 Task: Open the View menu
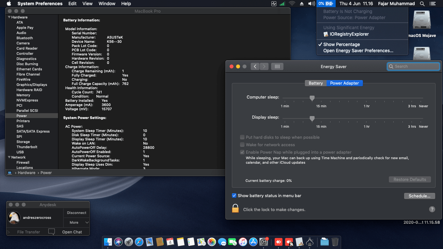click(x=88, y=4)
